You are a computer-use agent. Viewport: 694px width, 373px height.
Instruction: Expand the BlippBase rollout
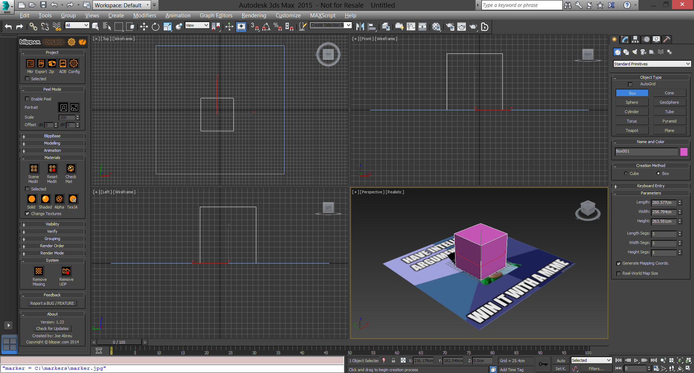click(52, 136)
